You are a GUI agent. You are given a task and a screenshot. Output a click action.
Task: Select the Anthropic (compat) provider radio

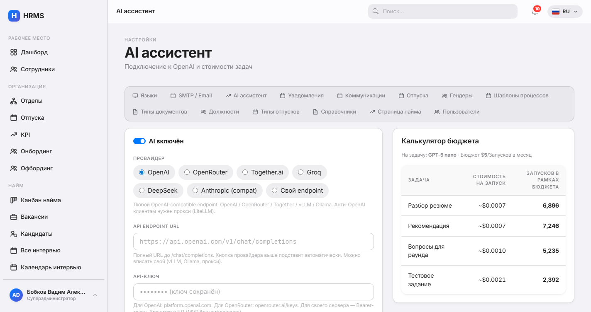pos(195,191)
